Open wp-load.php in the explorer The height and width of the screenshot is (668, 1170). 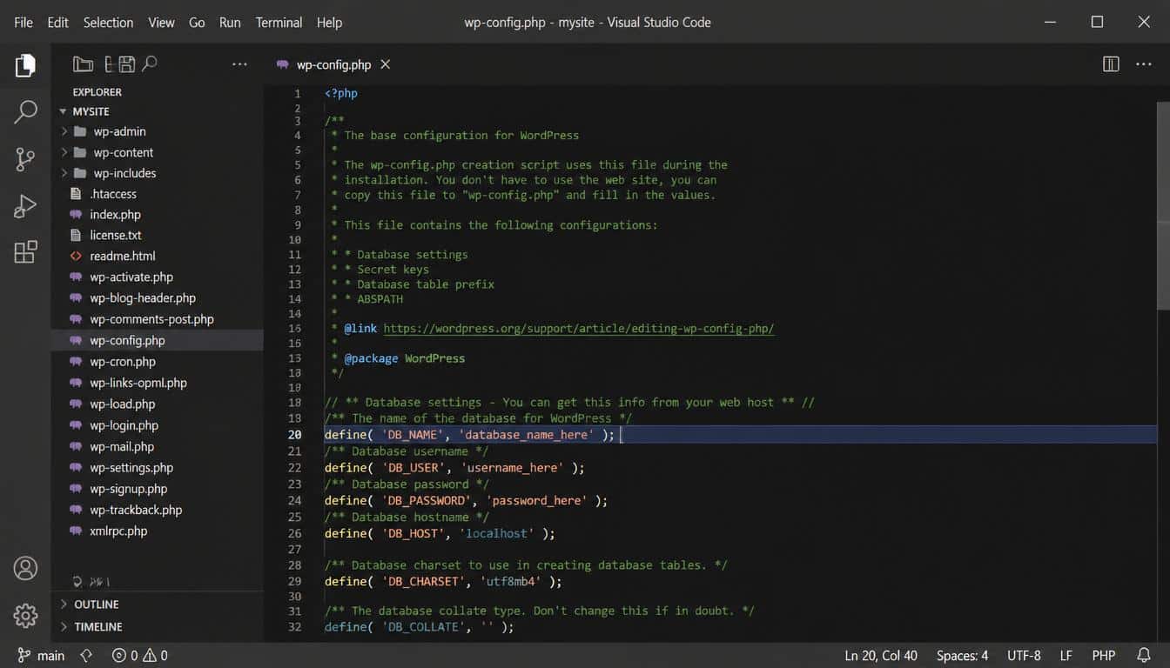point(123,404)
